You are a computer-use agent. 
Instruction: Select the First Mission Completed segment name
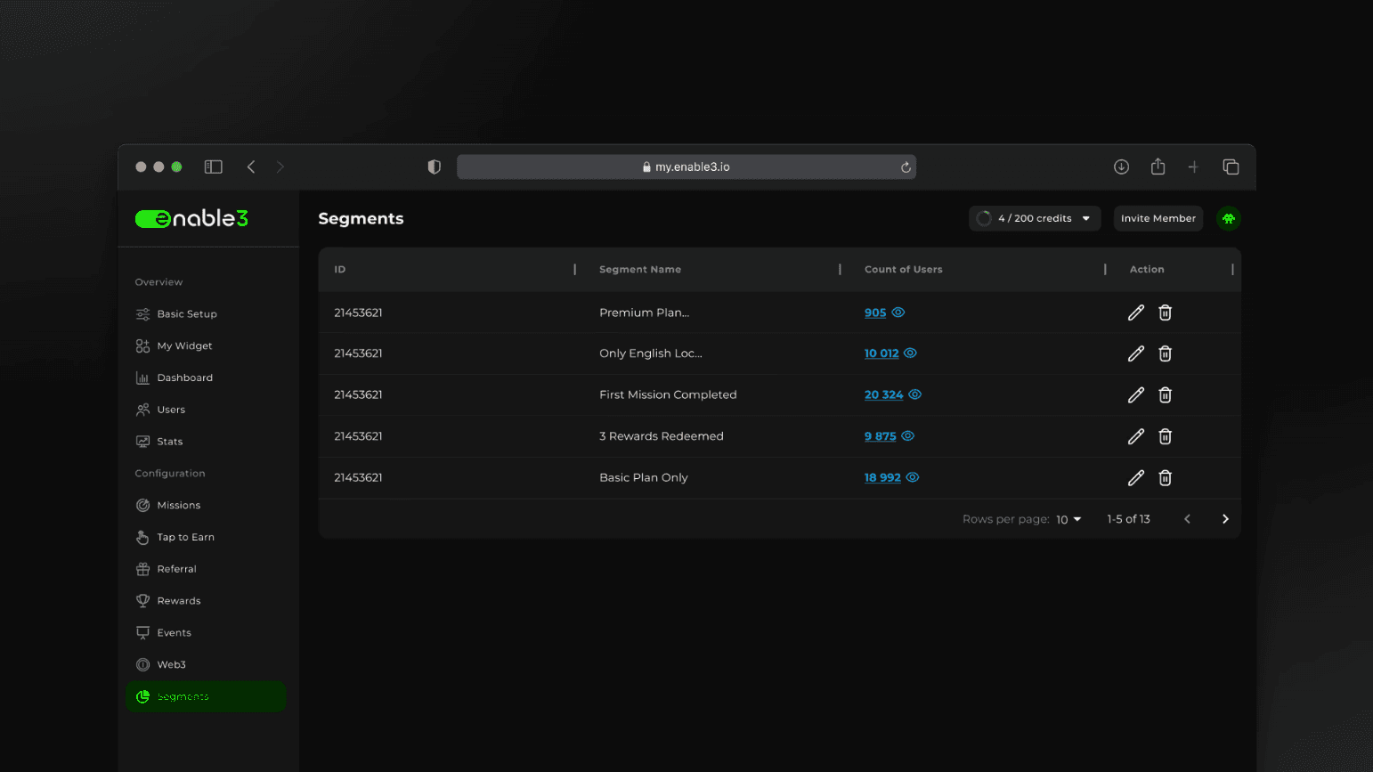(668, 394)
